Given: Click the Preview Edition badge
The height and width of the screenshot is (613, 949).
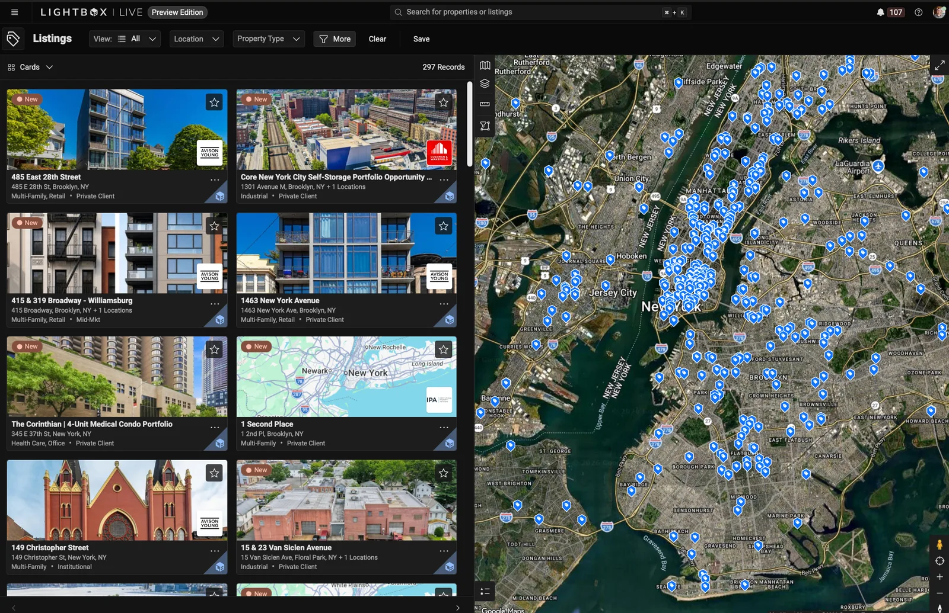Looking at the screenshot, I should (x=177, y=12).
